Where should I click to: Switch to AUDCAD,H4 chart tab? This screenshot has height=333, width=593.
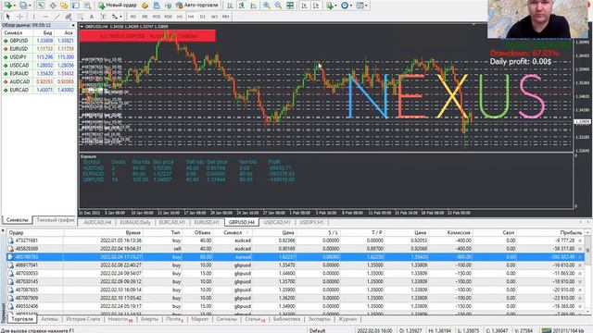click(97, 222)
